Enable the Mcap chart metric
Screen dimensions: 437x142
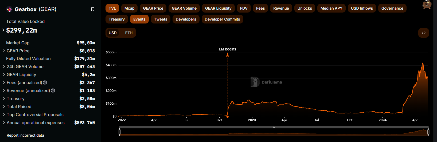point(129,8)
